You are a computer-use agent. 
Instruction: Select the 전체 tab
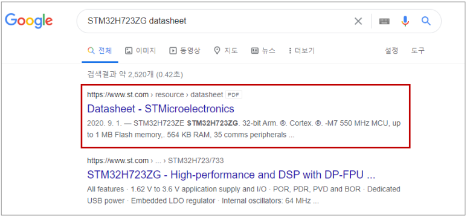100,51
